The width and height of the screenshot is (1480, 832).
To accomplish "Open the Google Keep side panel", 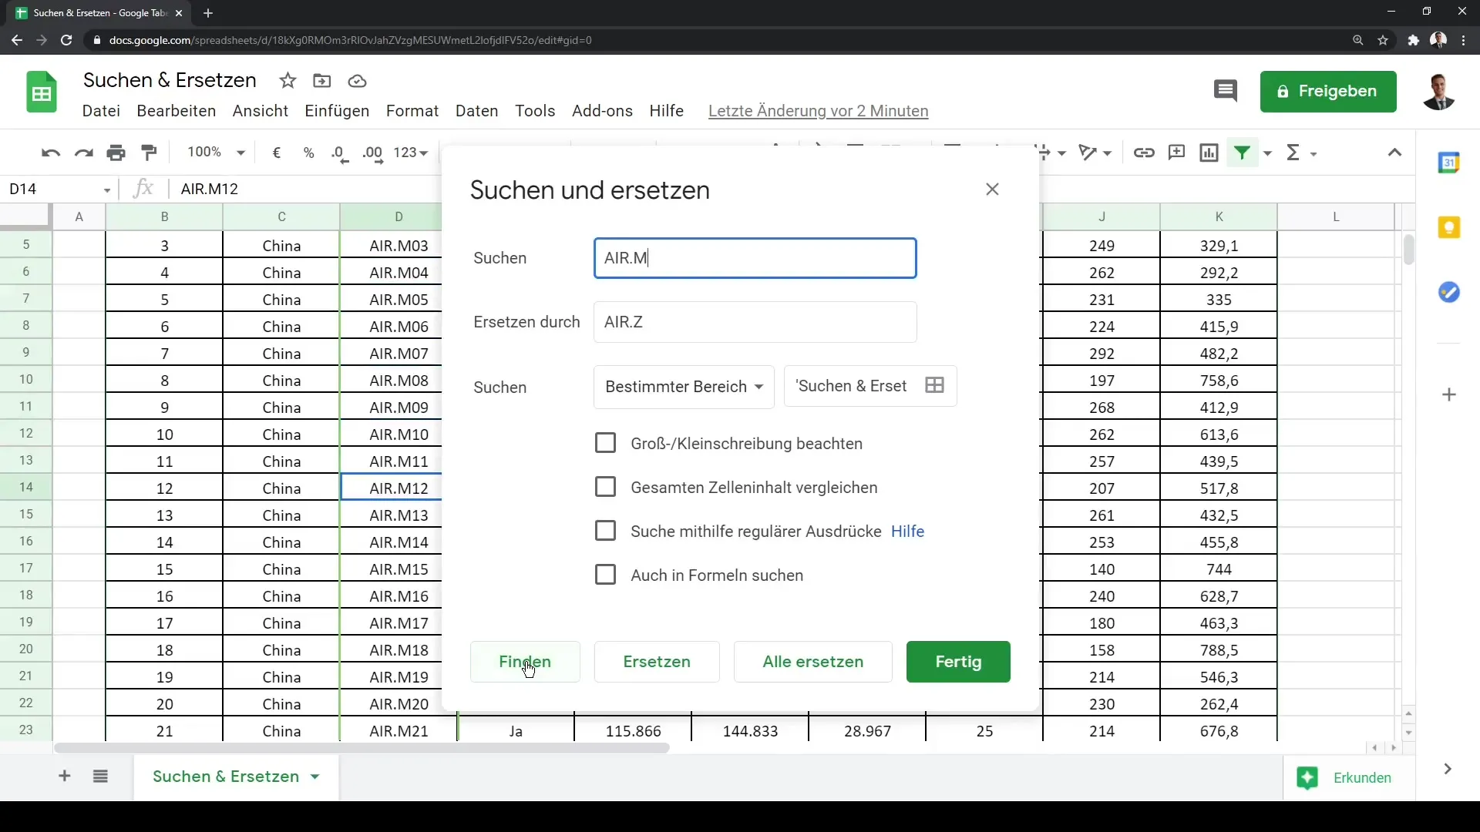I will 1449,227.
